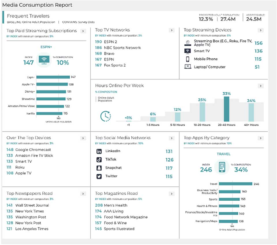
Task: Select the Apple TV+ bar showing 138
Action: pyautogui.click(x=52, y=84)
